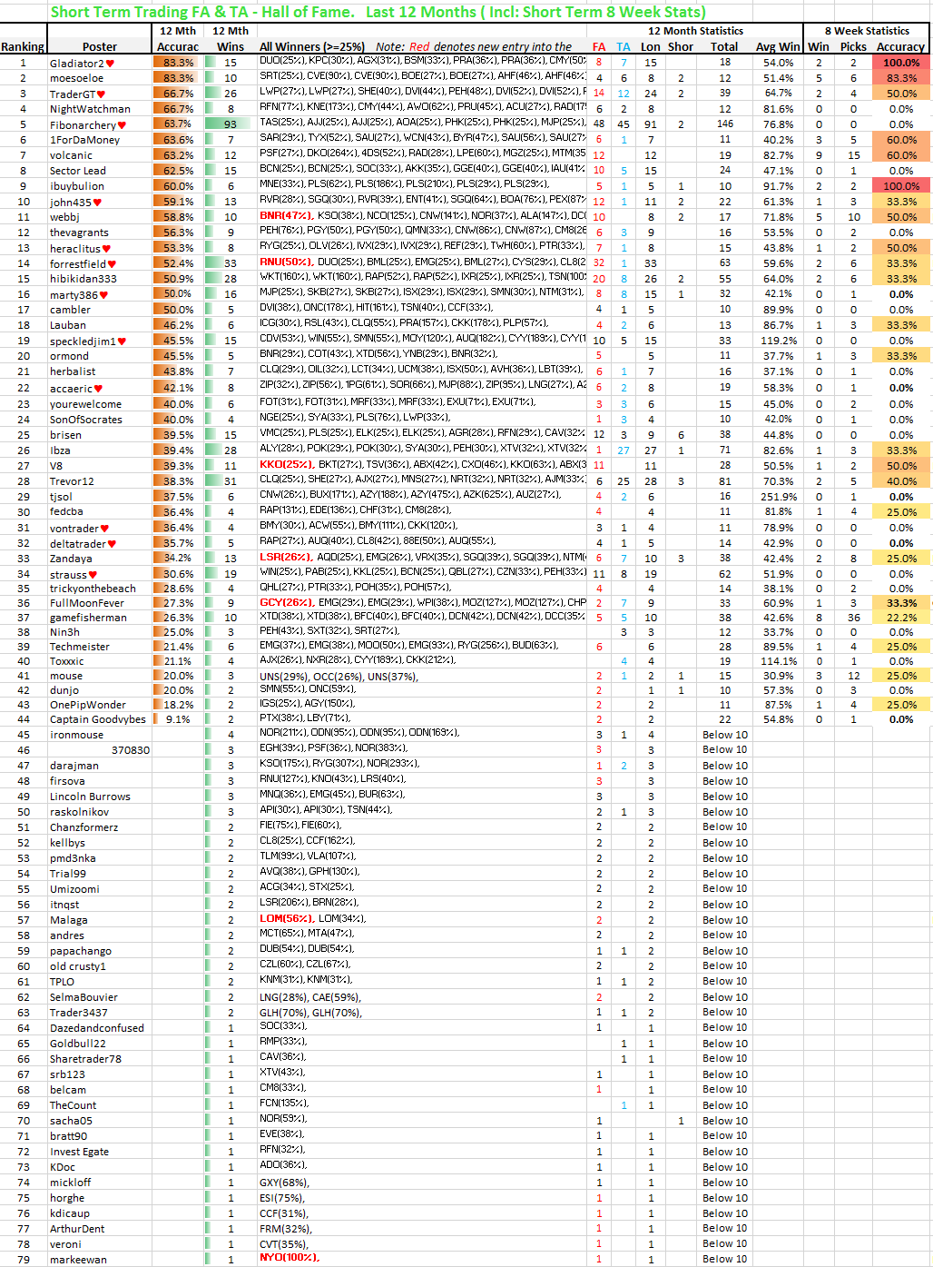Screen dimensions: 933x1267
Task: Click poster 'Captain Goodvybes'
Action: [98, 719]
